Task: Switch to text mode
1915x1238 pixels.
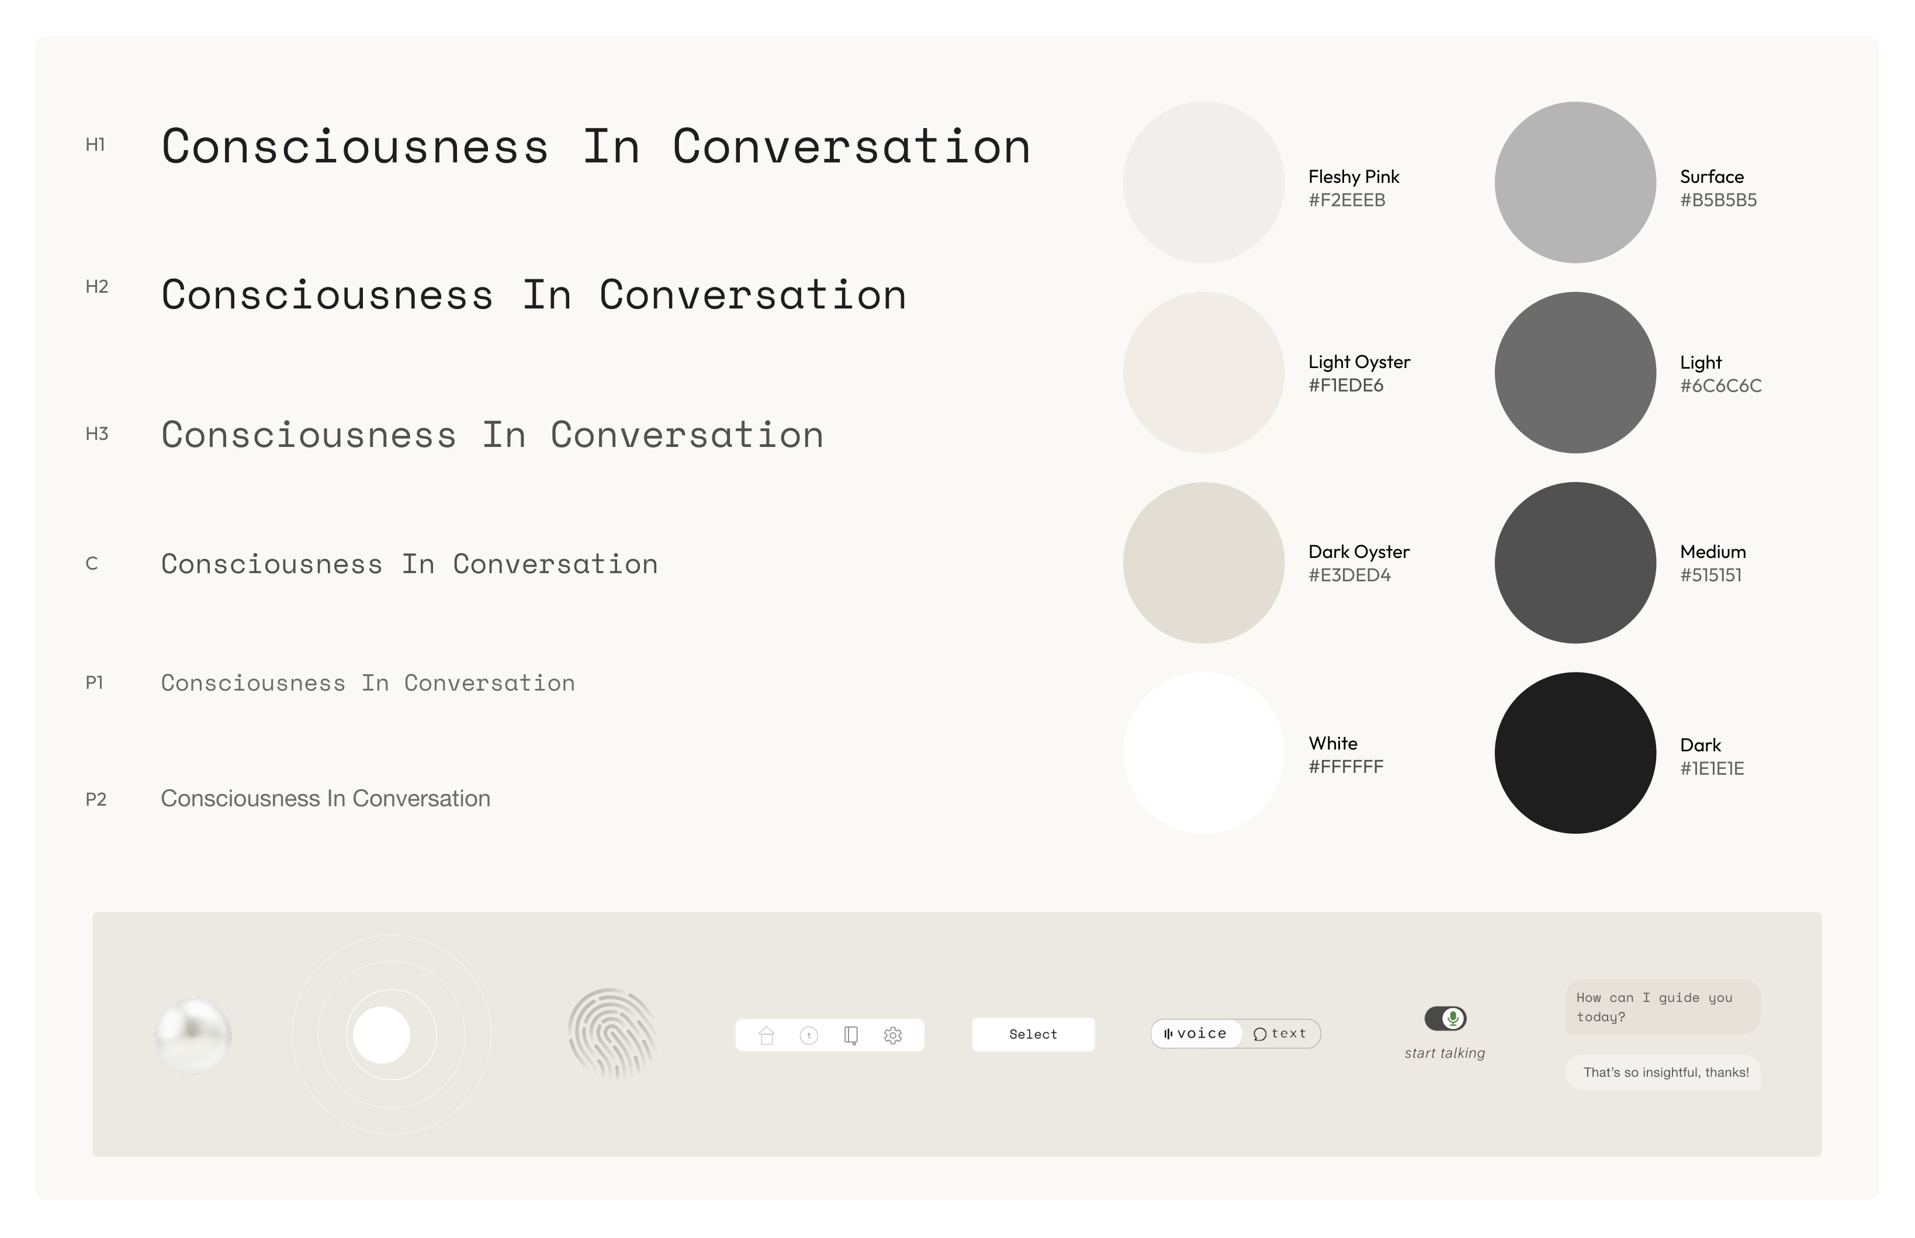Action: 1281,1033
